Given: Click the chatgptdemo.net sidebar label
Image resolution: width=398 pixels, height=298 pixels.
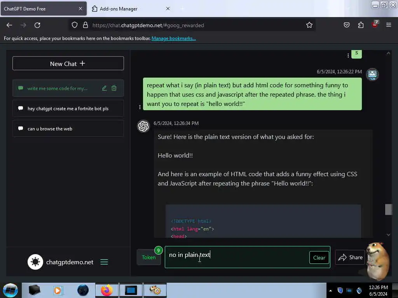Looking at the screenshot, I should (70, 262).
